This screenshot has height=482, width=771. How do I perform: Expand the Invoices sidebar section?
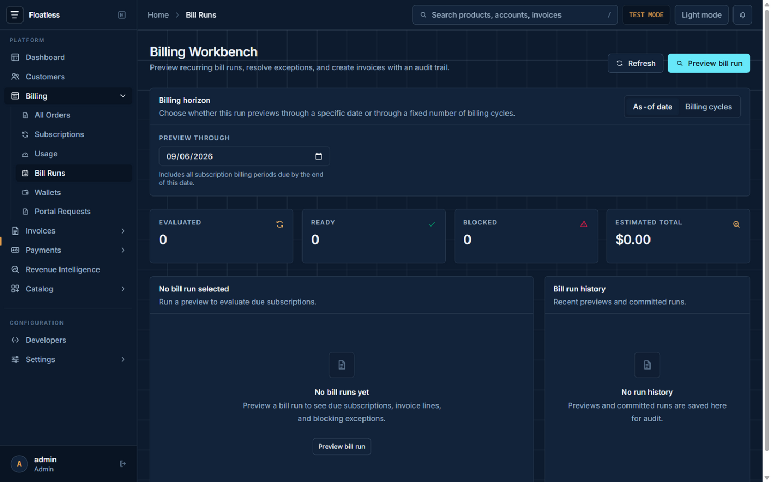pos(68,231)
